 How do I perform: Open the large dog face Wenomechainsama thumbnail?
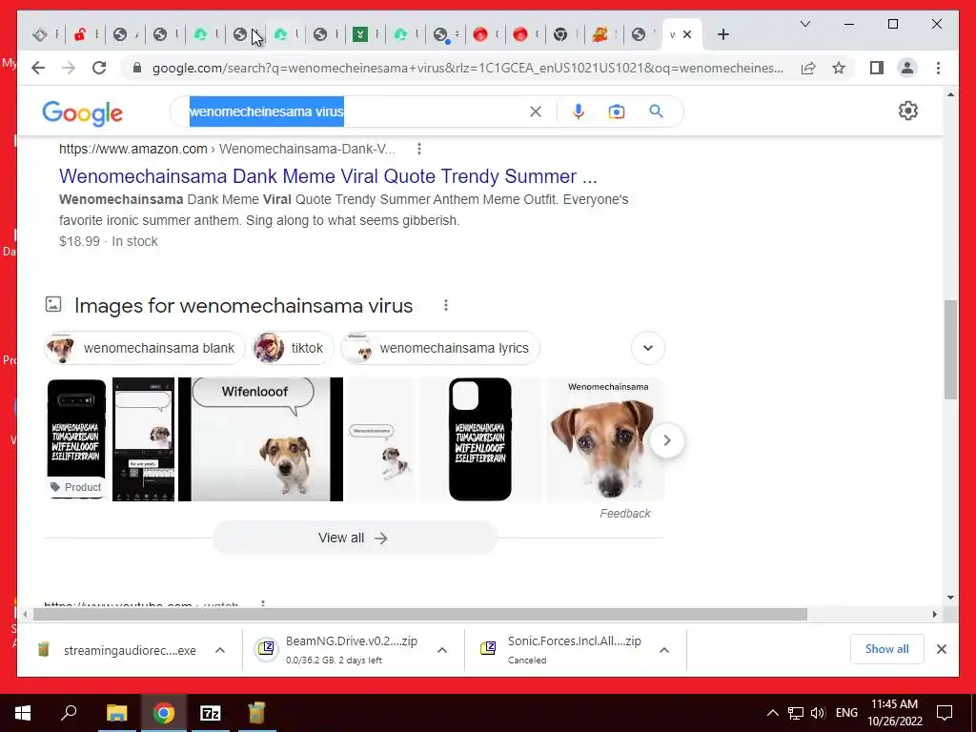[x=605, y=438]
